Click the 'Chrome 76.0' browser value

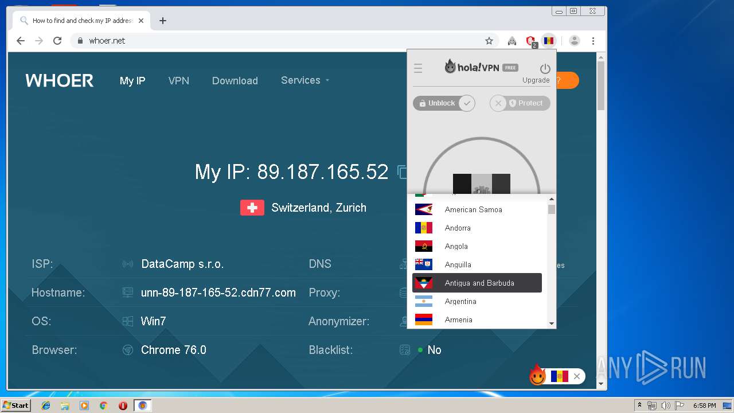tap(174, 350)
